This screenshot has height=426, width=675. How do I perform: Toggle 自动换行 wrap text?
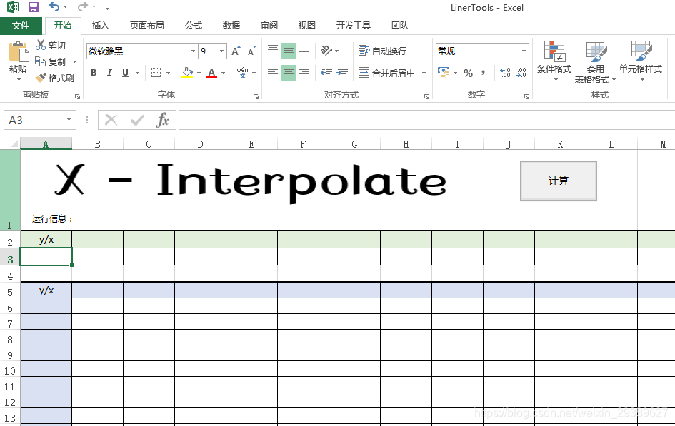point(382,51)
